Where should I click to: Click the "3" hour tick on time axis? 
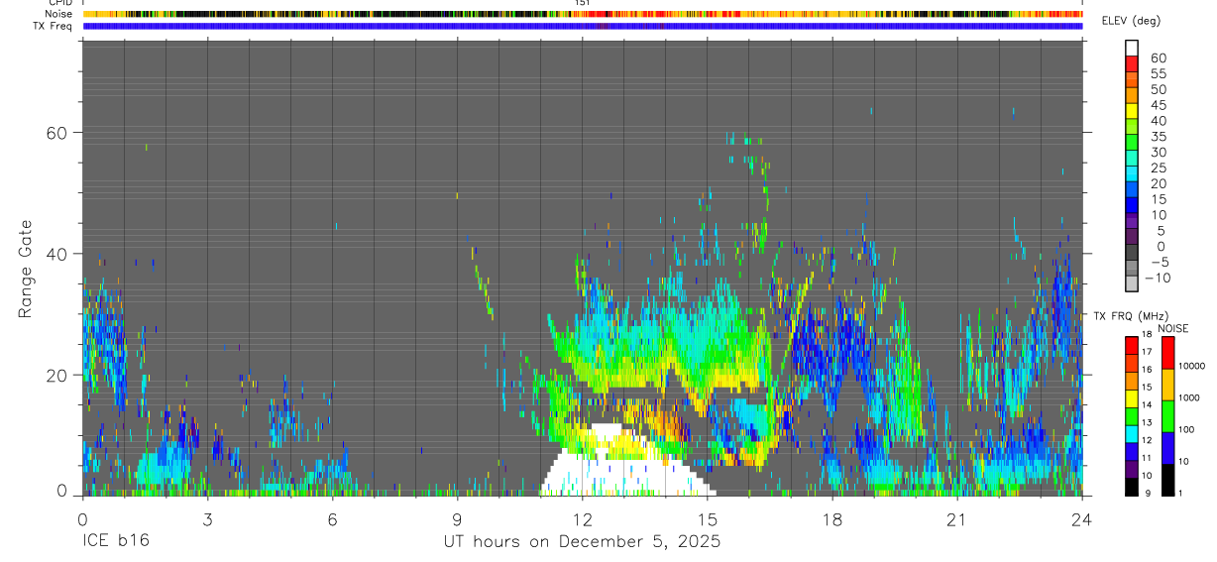pos(207,518)
